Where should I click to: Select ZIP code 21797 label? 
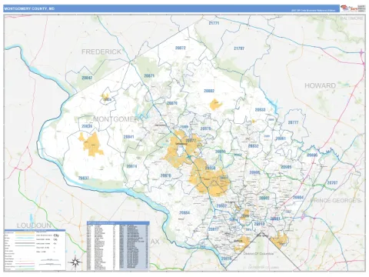click(239, 48)
